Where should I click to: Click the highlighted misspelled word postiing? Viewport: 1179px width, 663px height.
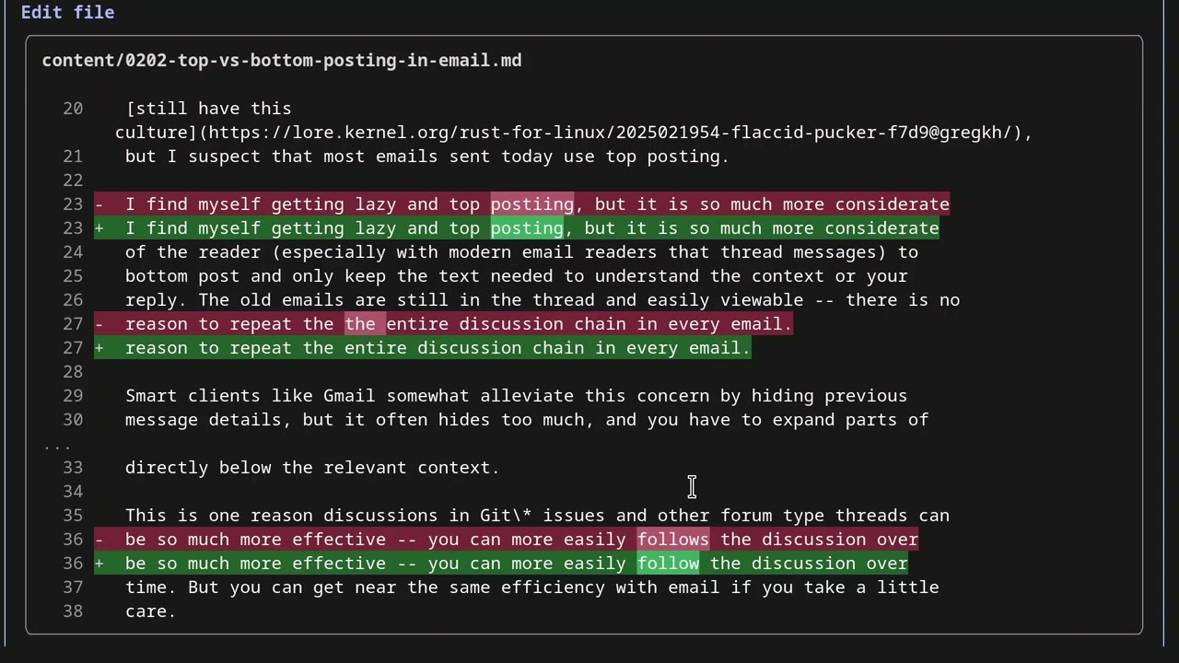[532, 204]
